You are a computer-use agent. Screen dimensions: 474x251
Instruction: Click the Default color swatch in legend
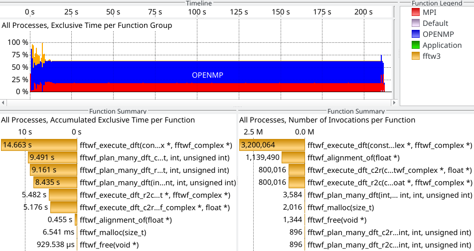pos(415,23)
